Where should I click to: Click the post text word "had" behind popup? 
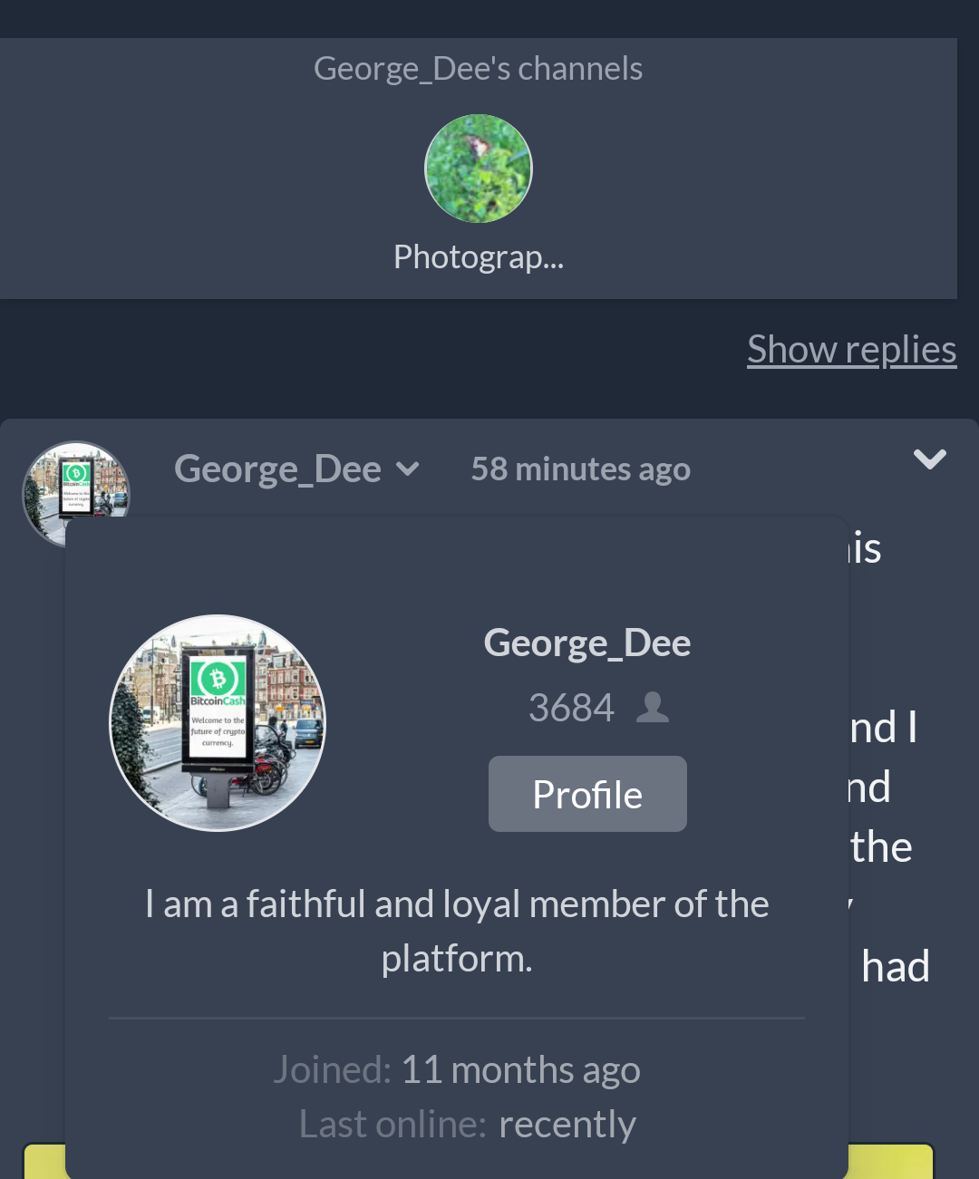coord(896,967)
